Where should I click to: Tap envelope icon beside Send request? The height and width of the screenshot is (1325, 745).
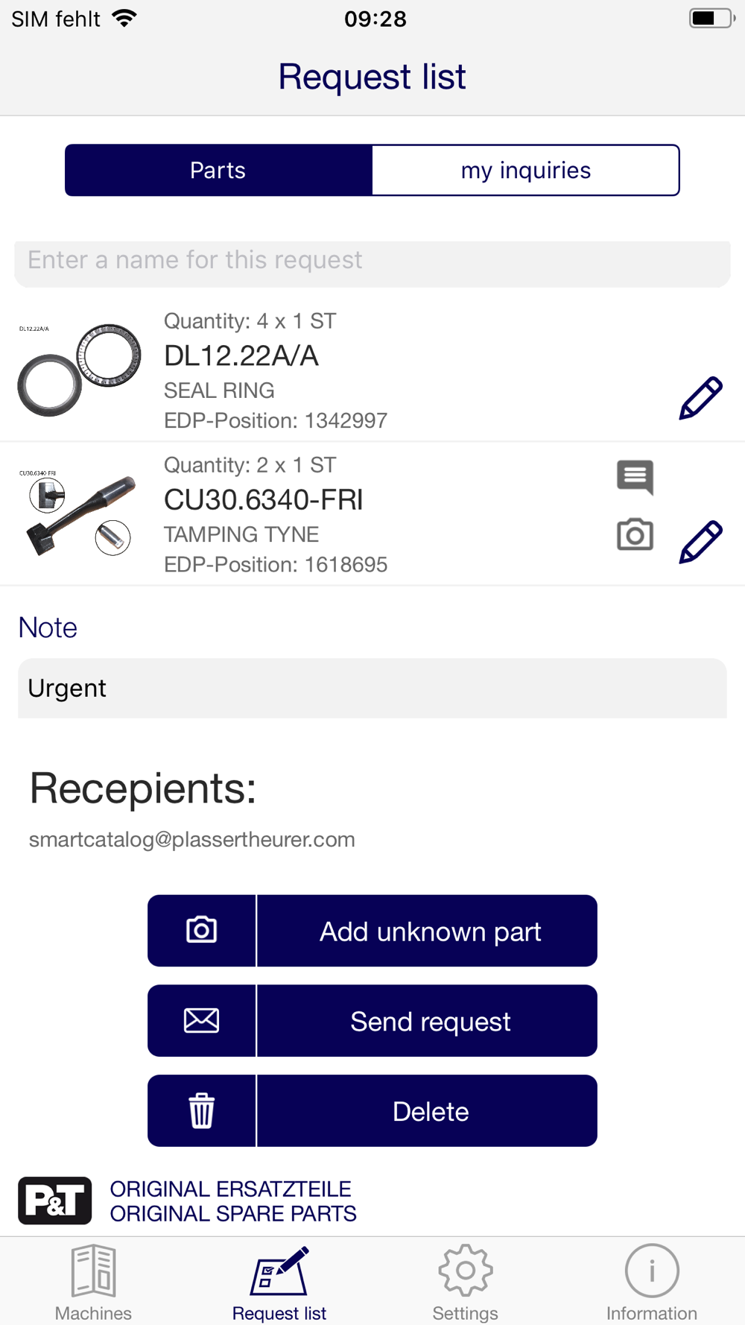point(201,1020)
